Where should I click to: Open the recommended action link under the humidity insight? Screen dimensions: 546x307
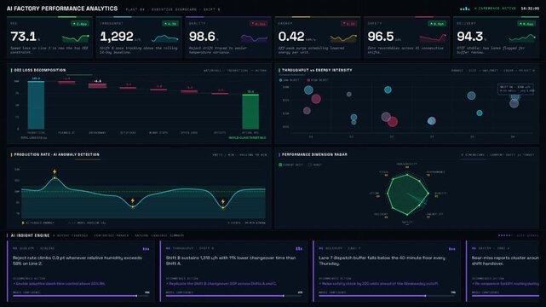(59, 284)
